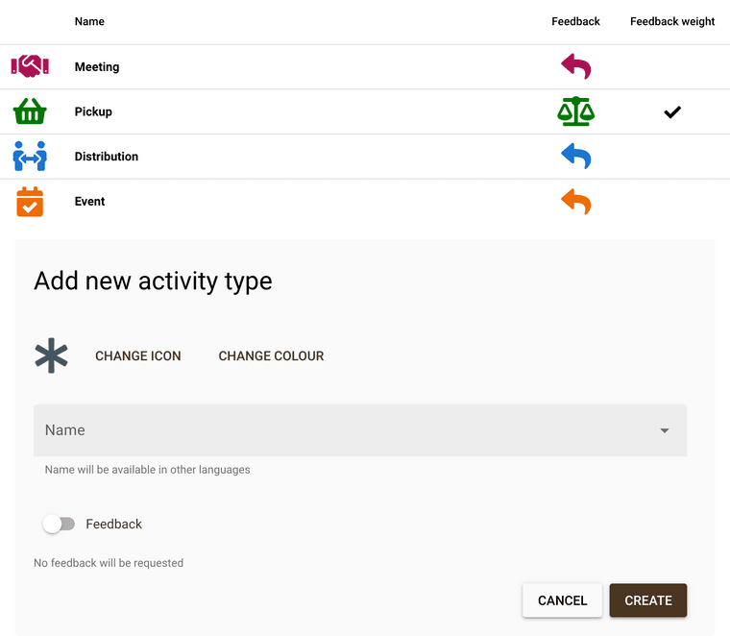730x636 pixels.
Task: Open the Change Colour picker
Action: coord(271,355)
